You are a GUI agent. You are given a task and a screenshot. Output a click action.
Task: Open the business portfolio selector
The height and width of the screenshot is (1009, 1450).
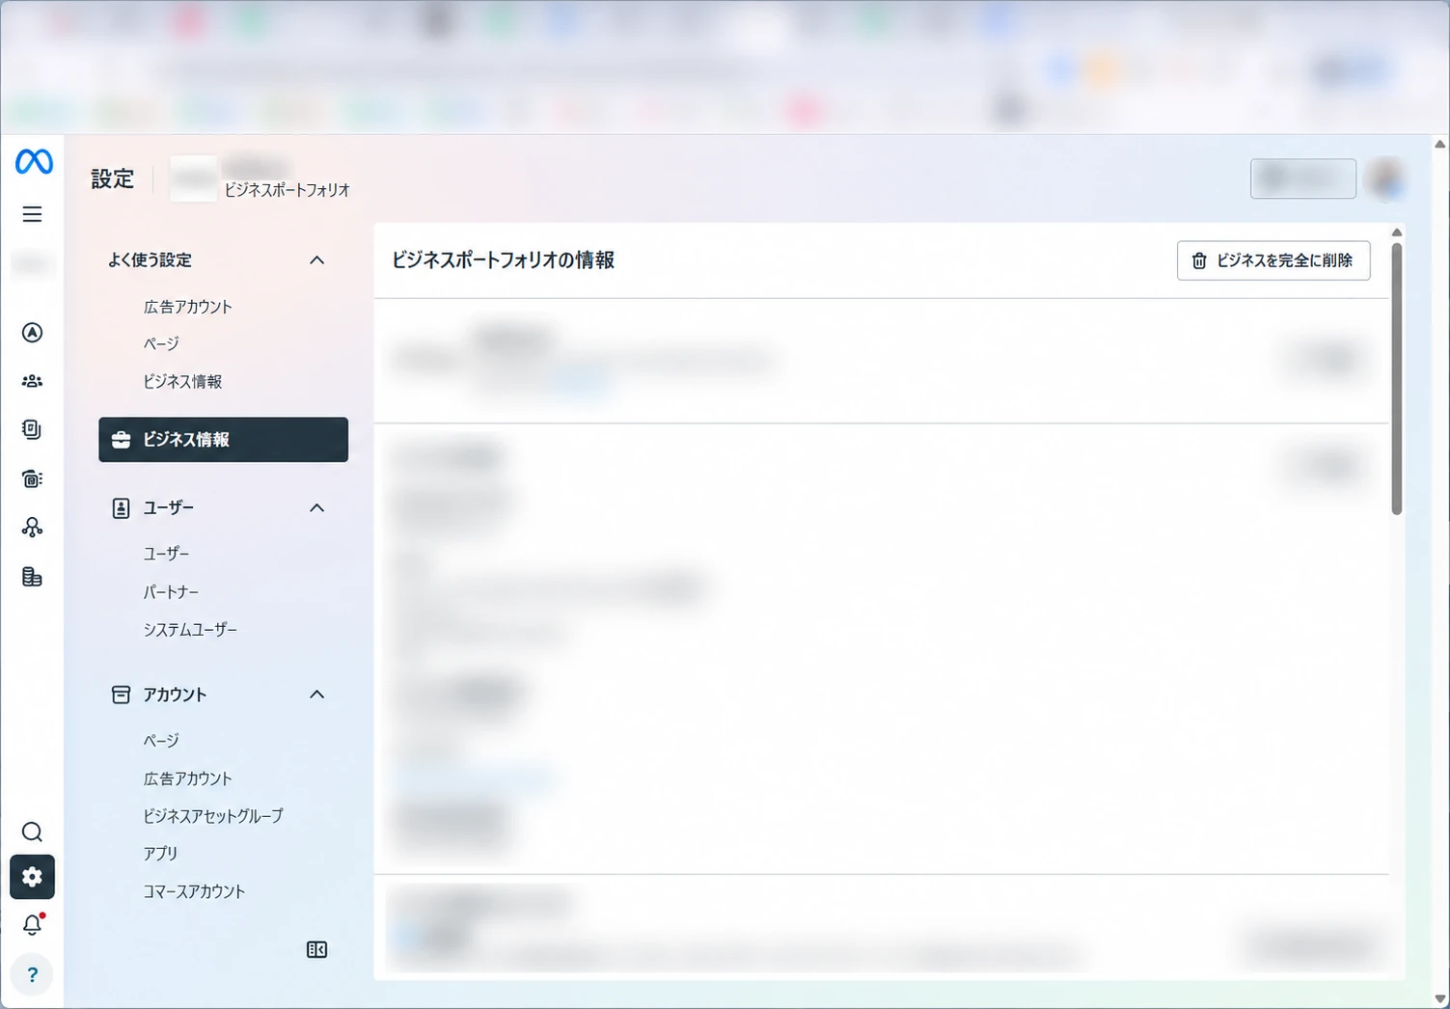(260, 178)
